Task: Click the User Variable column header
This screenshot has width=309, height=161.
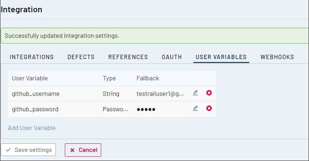Action: (30, 78)
